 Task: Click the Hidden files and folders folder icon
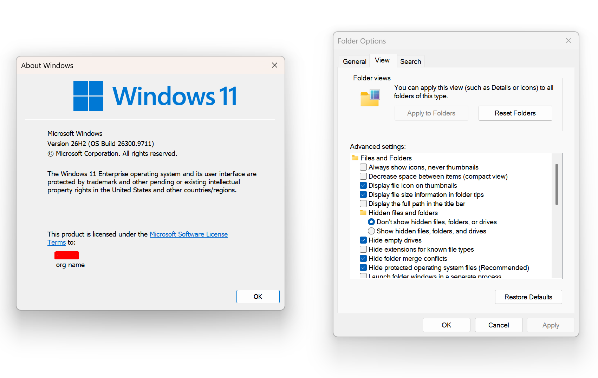pyautogui.click(x=363, y=213)
